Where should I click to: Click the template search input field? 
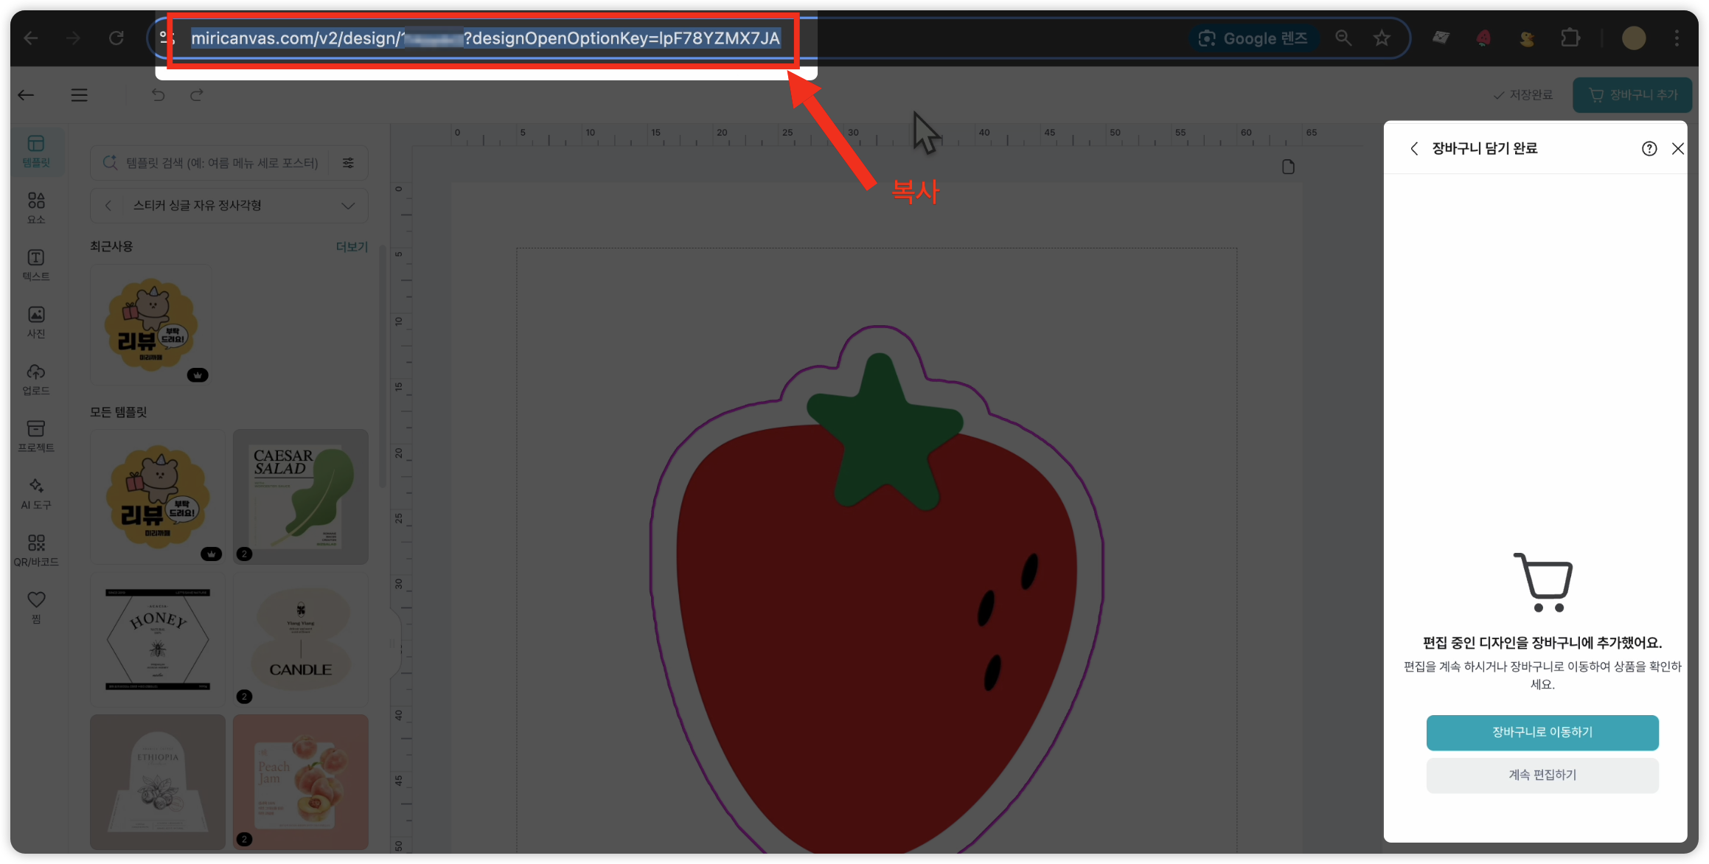click(x=221, y=163)
